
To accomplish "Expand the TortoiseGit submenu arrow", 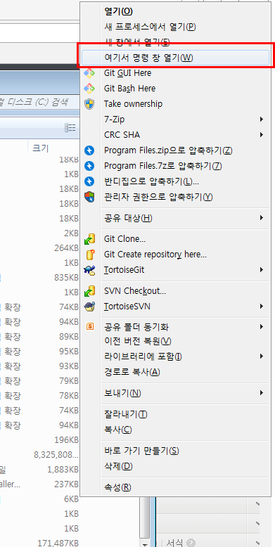I will pyautogui.click(x=262, y=270).
